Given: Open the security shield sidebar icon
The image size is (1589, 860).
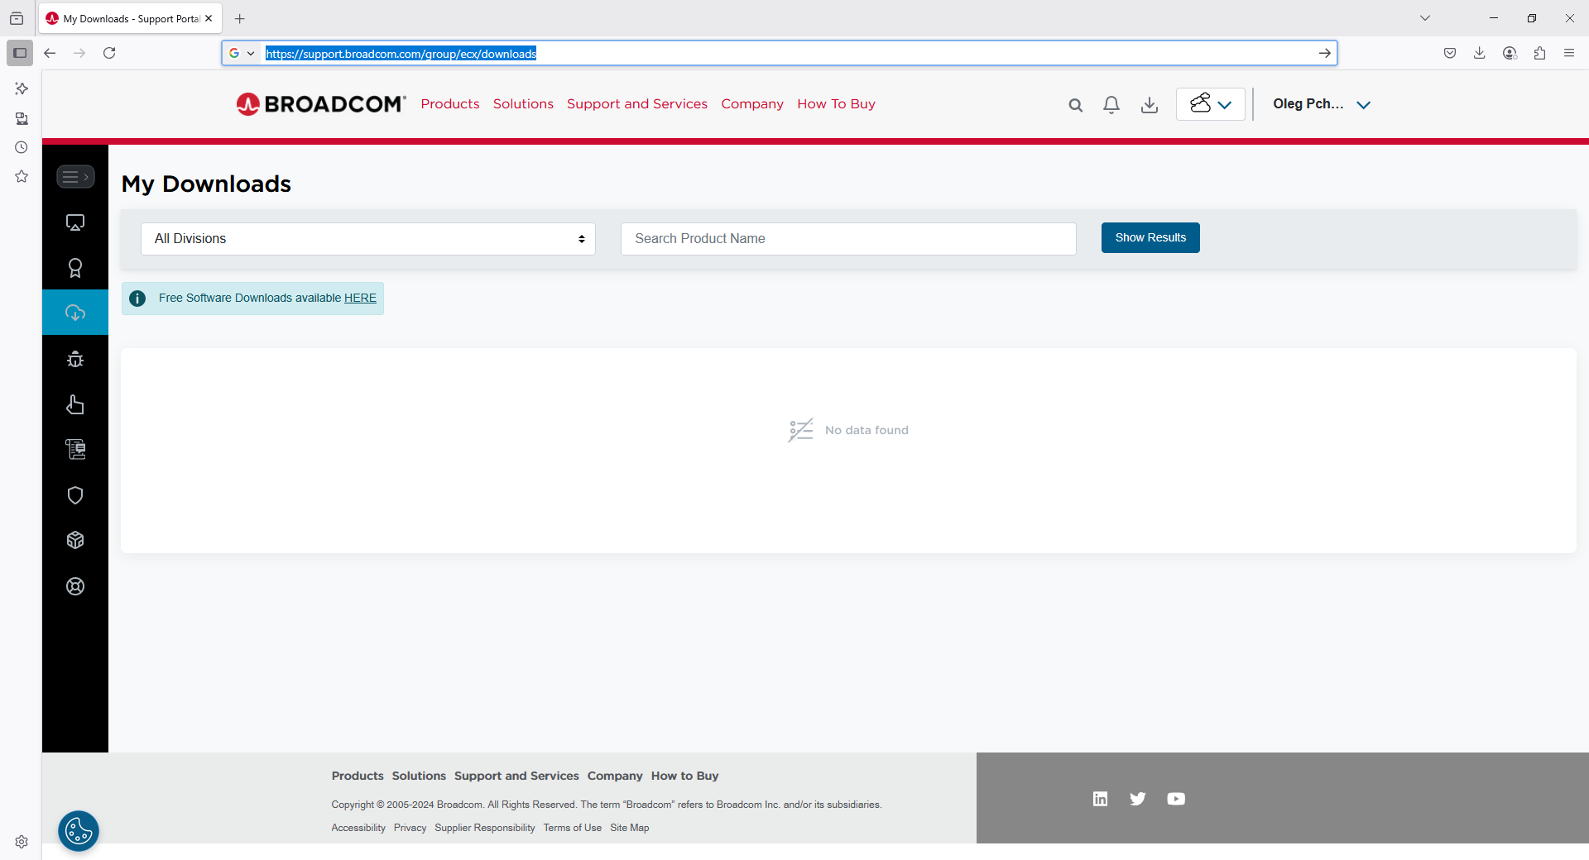Looking at the screenshot, I should (75, 495).
